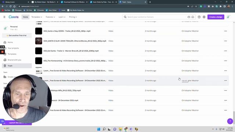Select 002_Get Santa Trailer 1 file name
Image resolution: width=235 pixels, height=132 pixels.
71,51
